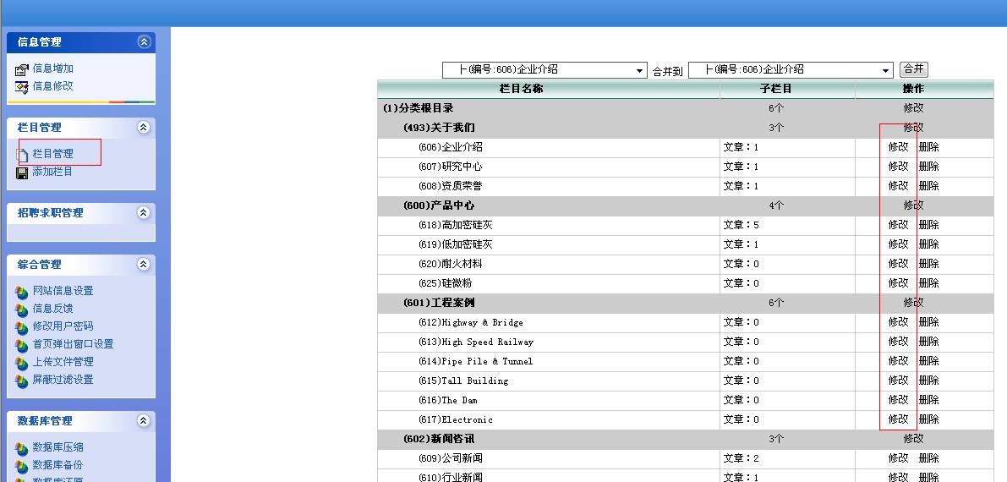
Task: Click the 栏目管理 document icon
Action: pos(22,154)
